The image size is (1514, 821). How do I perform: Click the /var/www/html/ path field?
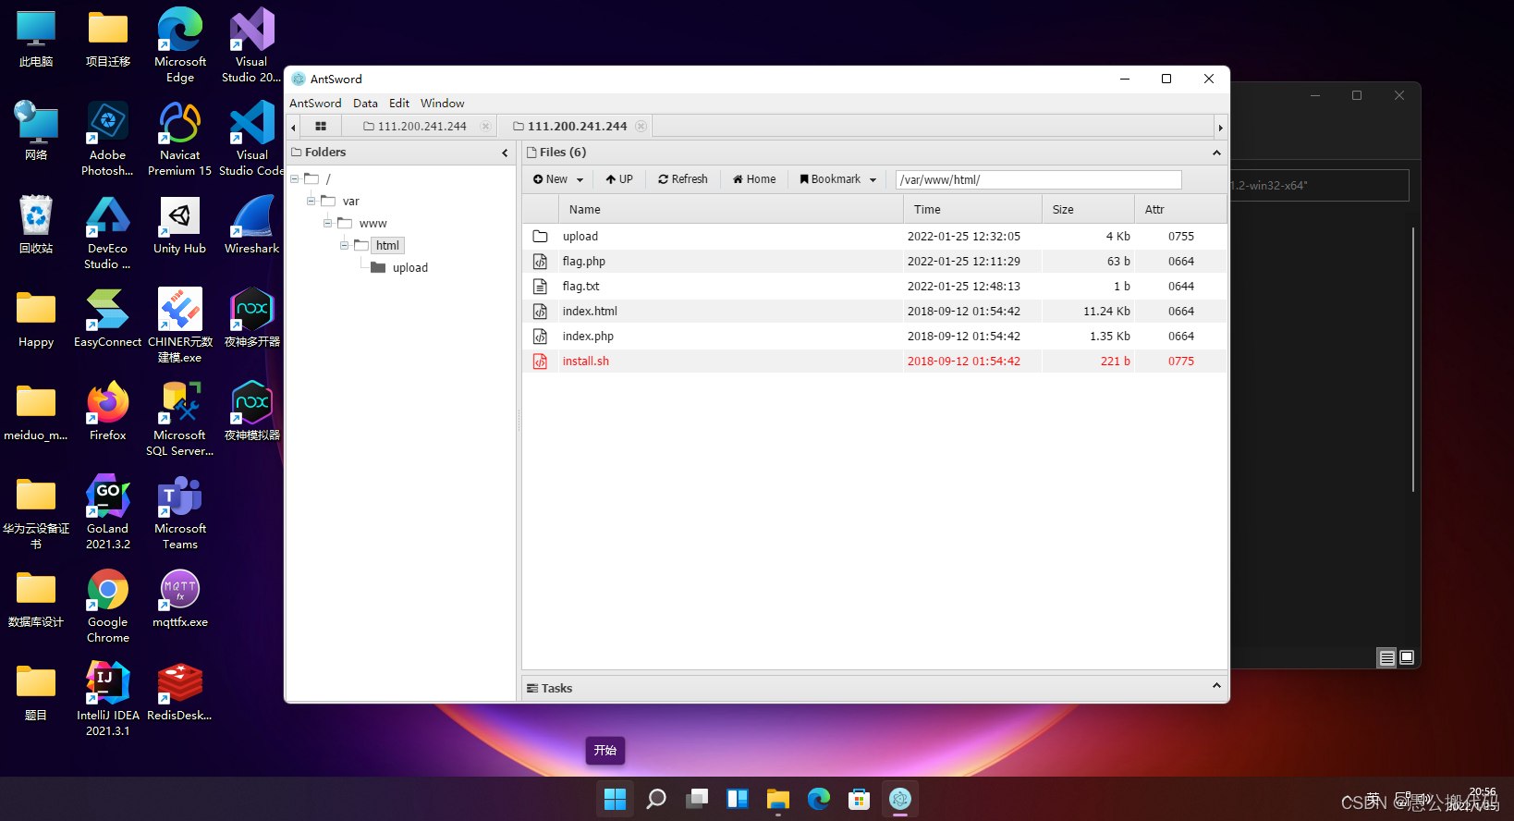[1038, 179]
